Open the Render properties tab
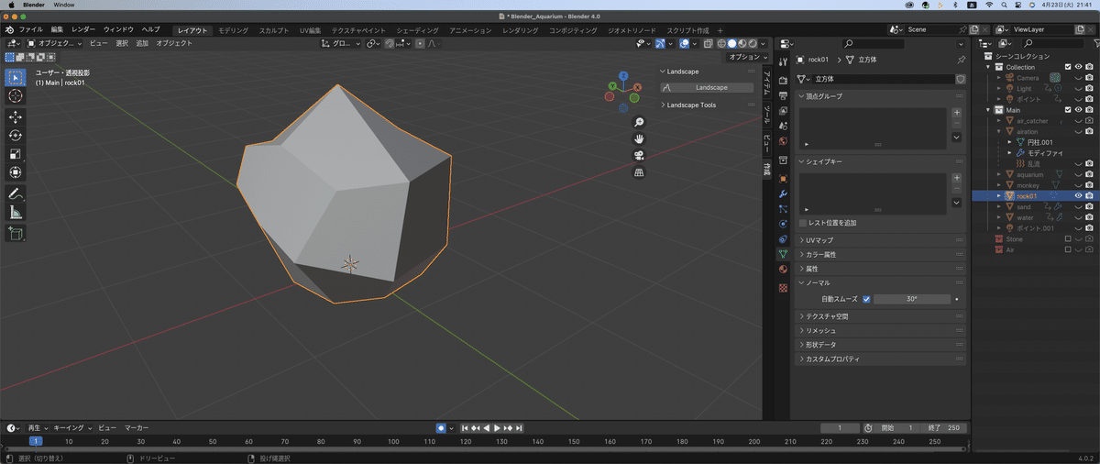 783,81
